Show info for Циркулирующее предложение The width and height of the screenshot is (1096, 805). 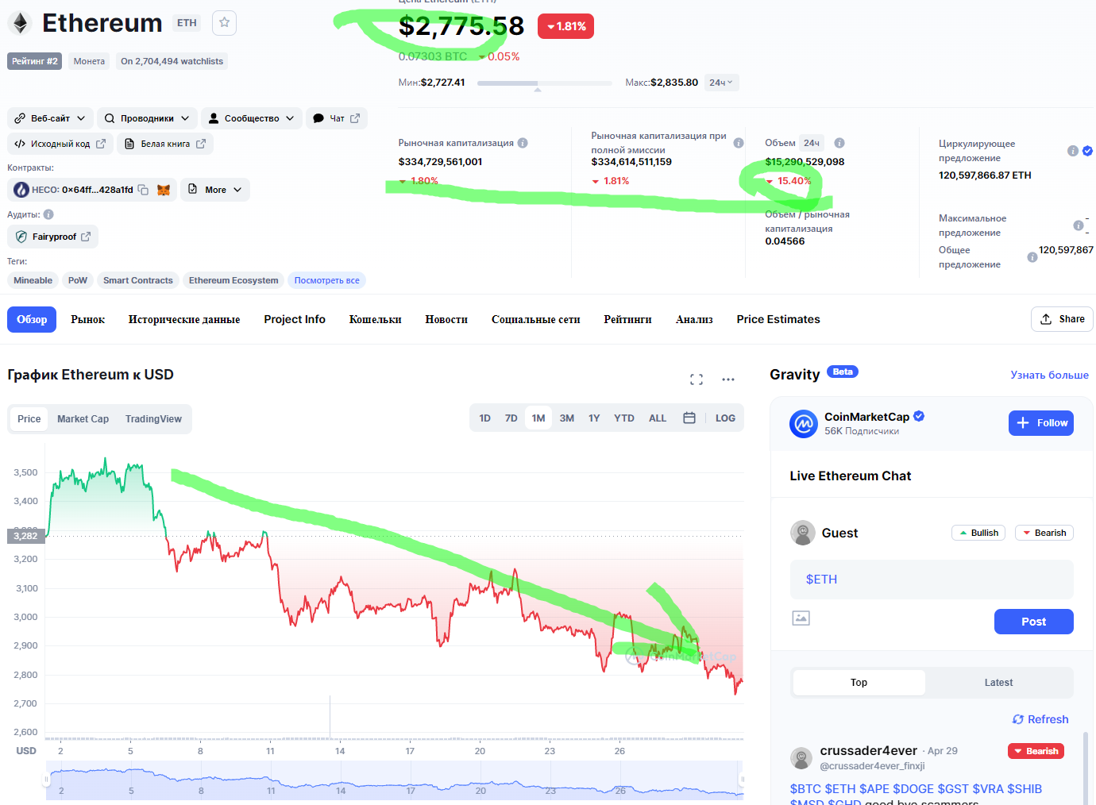pos(1073,151)
